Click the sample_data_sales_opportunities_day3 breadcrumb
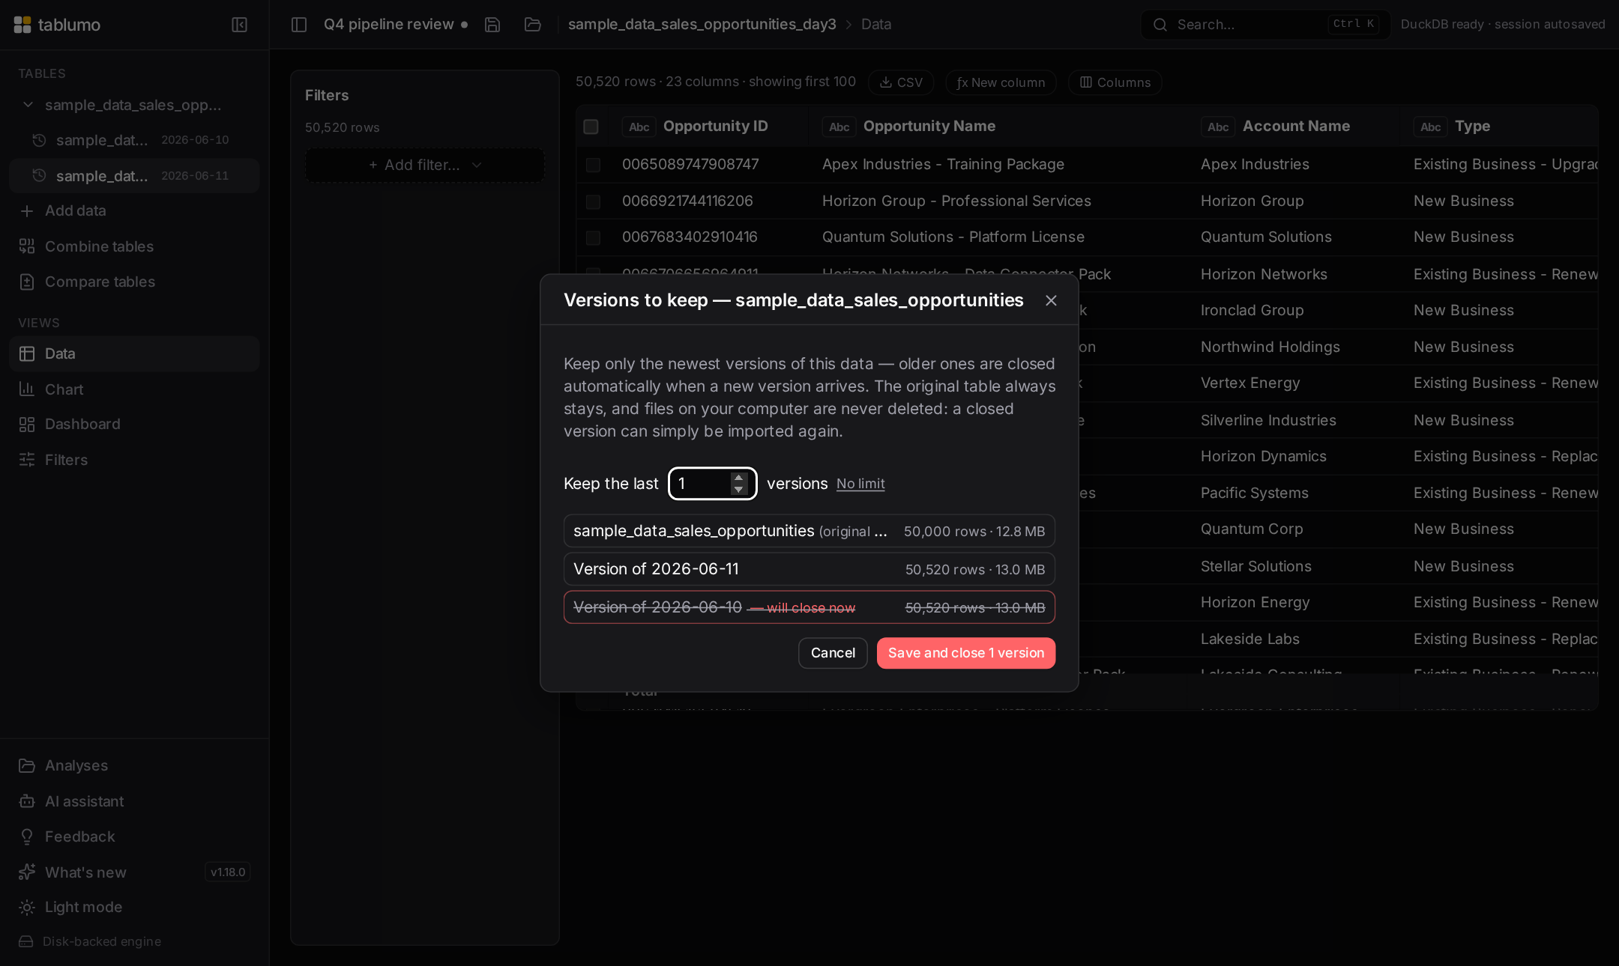The width and height of the screenshot is (1619, 966). (702, 25)
